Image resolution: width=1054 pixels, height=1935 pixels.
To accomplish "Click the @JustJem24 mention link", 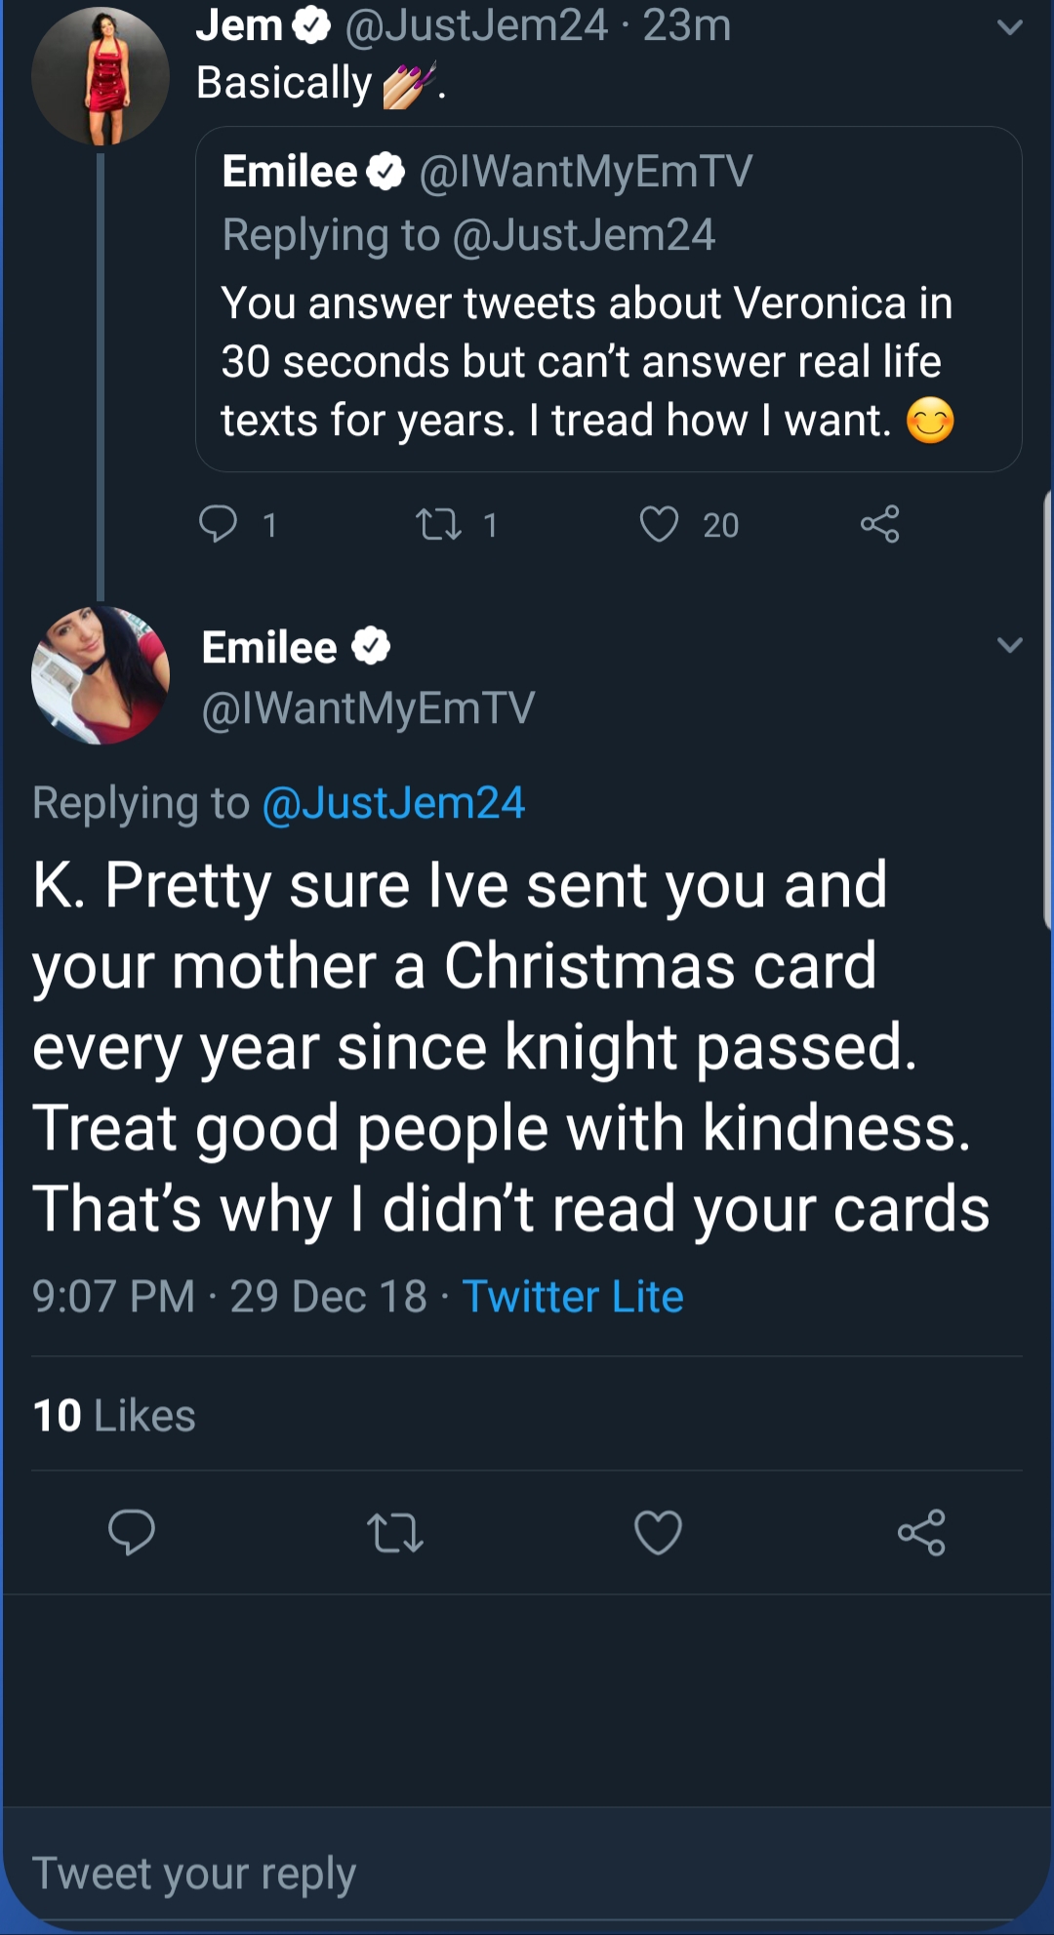I will click(394, 803).
